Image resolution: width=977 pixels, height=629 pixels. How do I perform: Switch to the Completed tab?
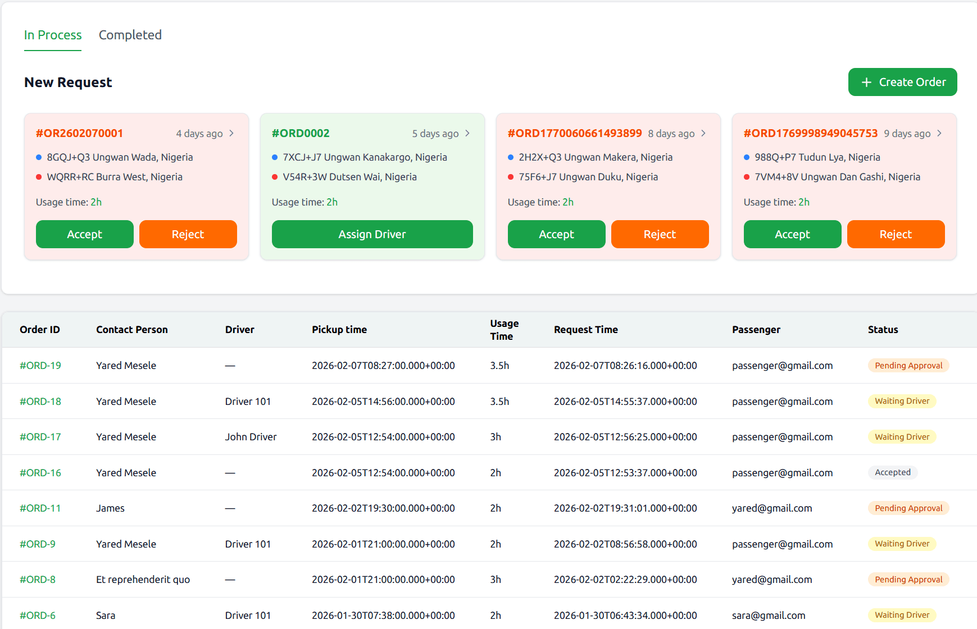[x=130, y=35]
